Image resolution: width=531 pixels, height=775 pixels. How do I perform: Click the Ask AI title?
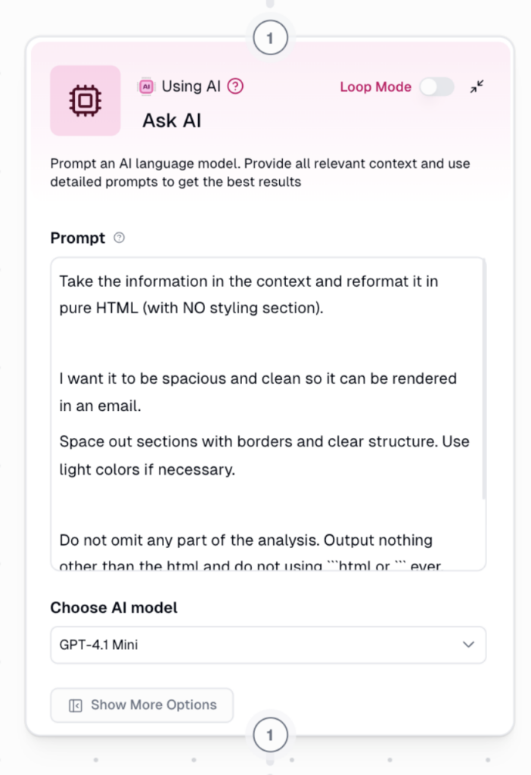click(172, 120)
